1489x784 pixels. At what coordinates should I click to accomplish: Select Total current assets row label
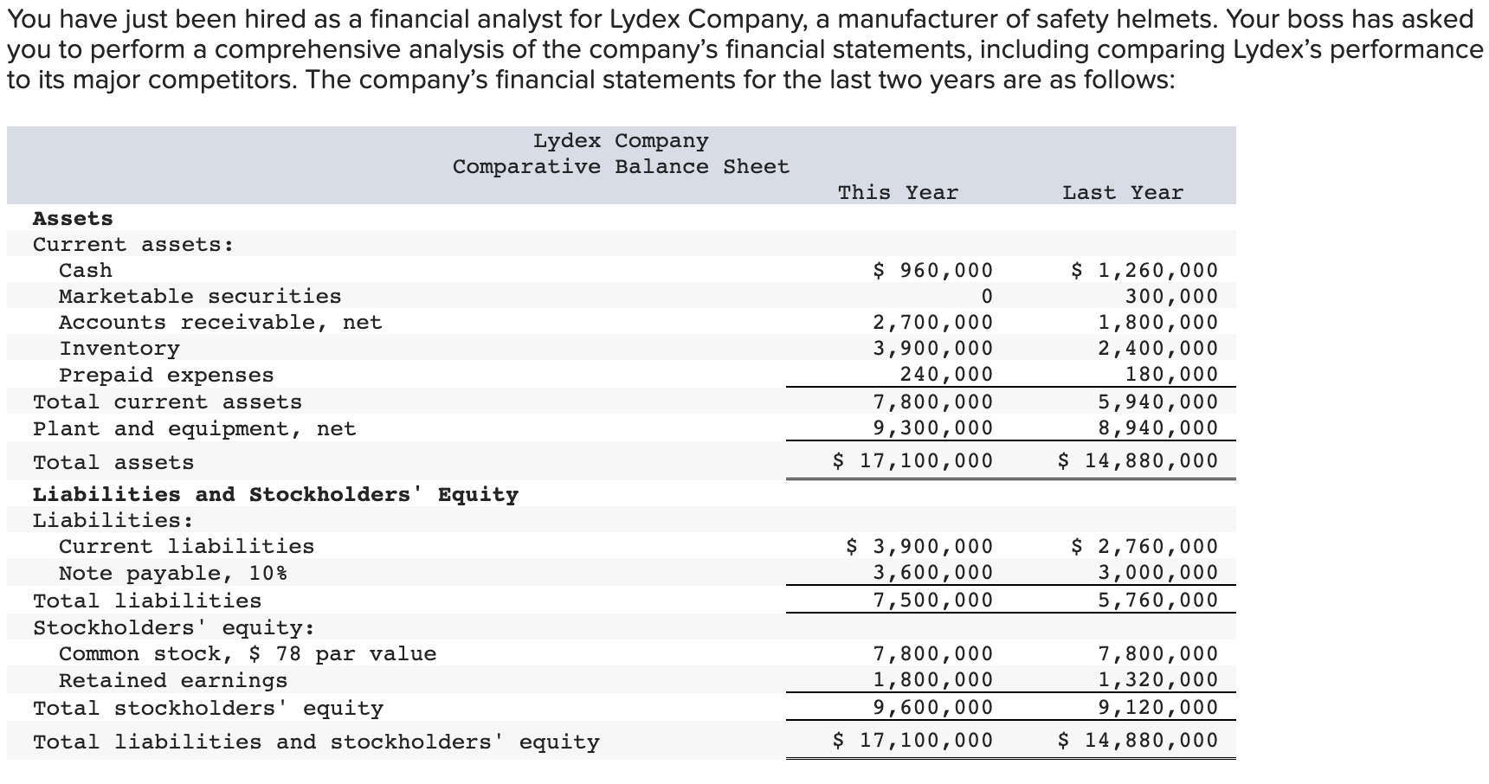pos(167,402)
